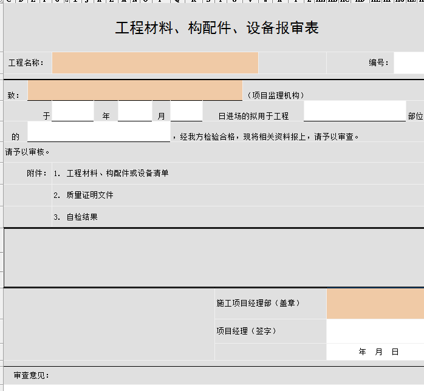Click the orange field after 致：
The width and height of the screenshot is (424, 391).
135,90
